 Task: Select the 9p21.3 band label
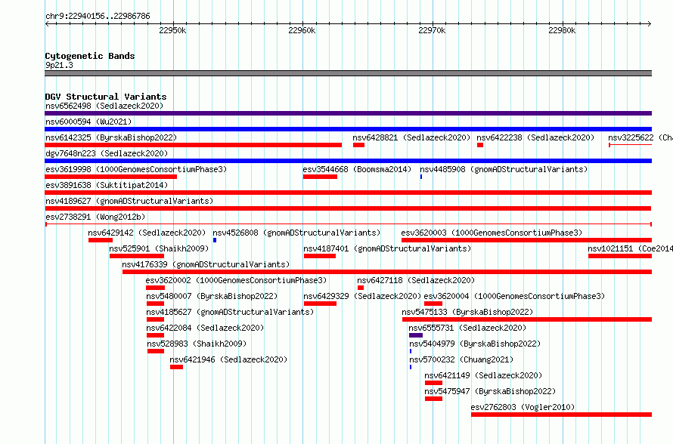click(x=59, y=65)
